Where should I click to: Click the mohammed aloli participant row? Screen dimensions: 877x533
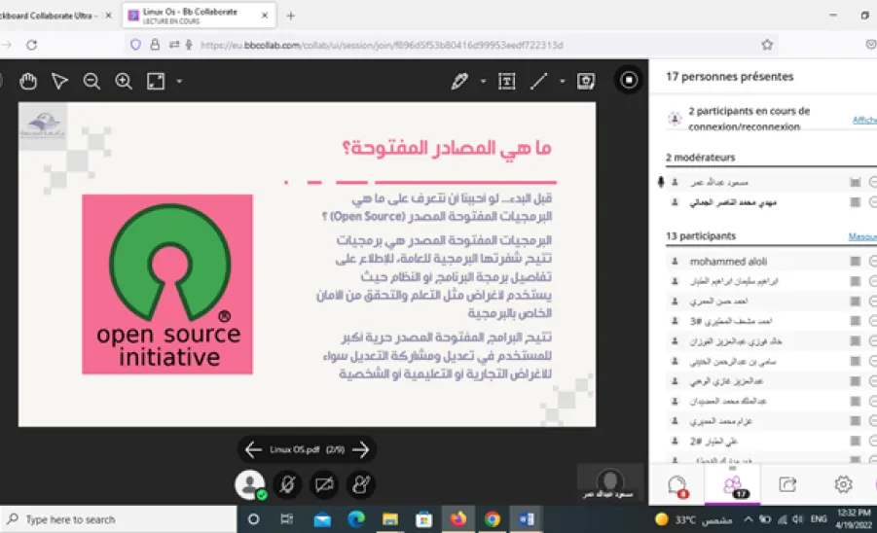pyautogui.click(x=772, y=261)
